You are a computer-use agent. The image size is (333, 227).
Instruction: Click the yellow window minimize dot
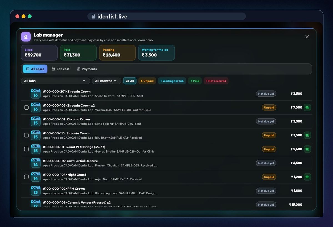[x=24, y=16]
